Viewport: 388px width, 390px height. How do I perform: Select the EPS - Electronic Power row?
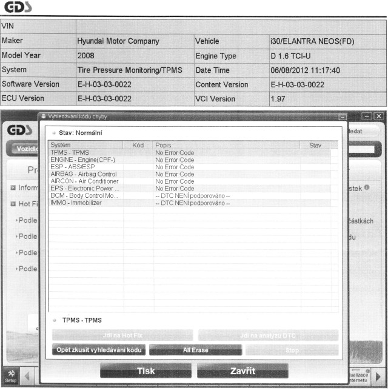point(189,189)
